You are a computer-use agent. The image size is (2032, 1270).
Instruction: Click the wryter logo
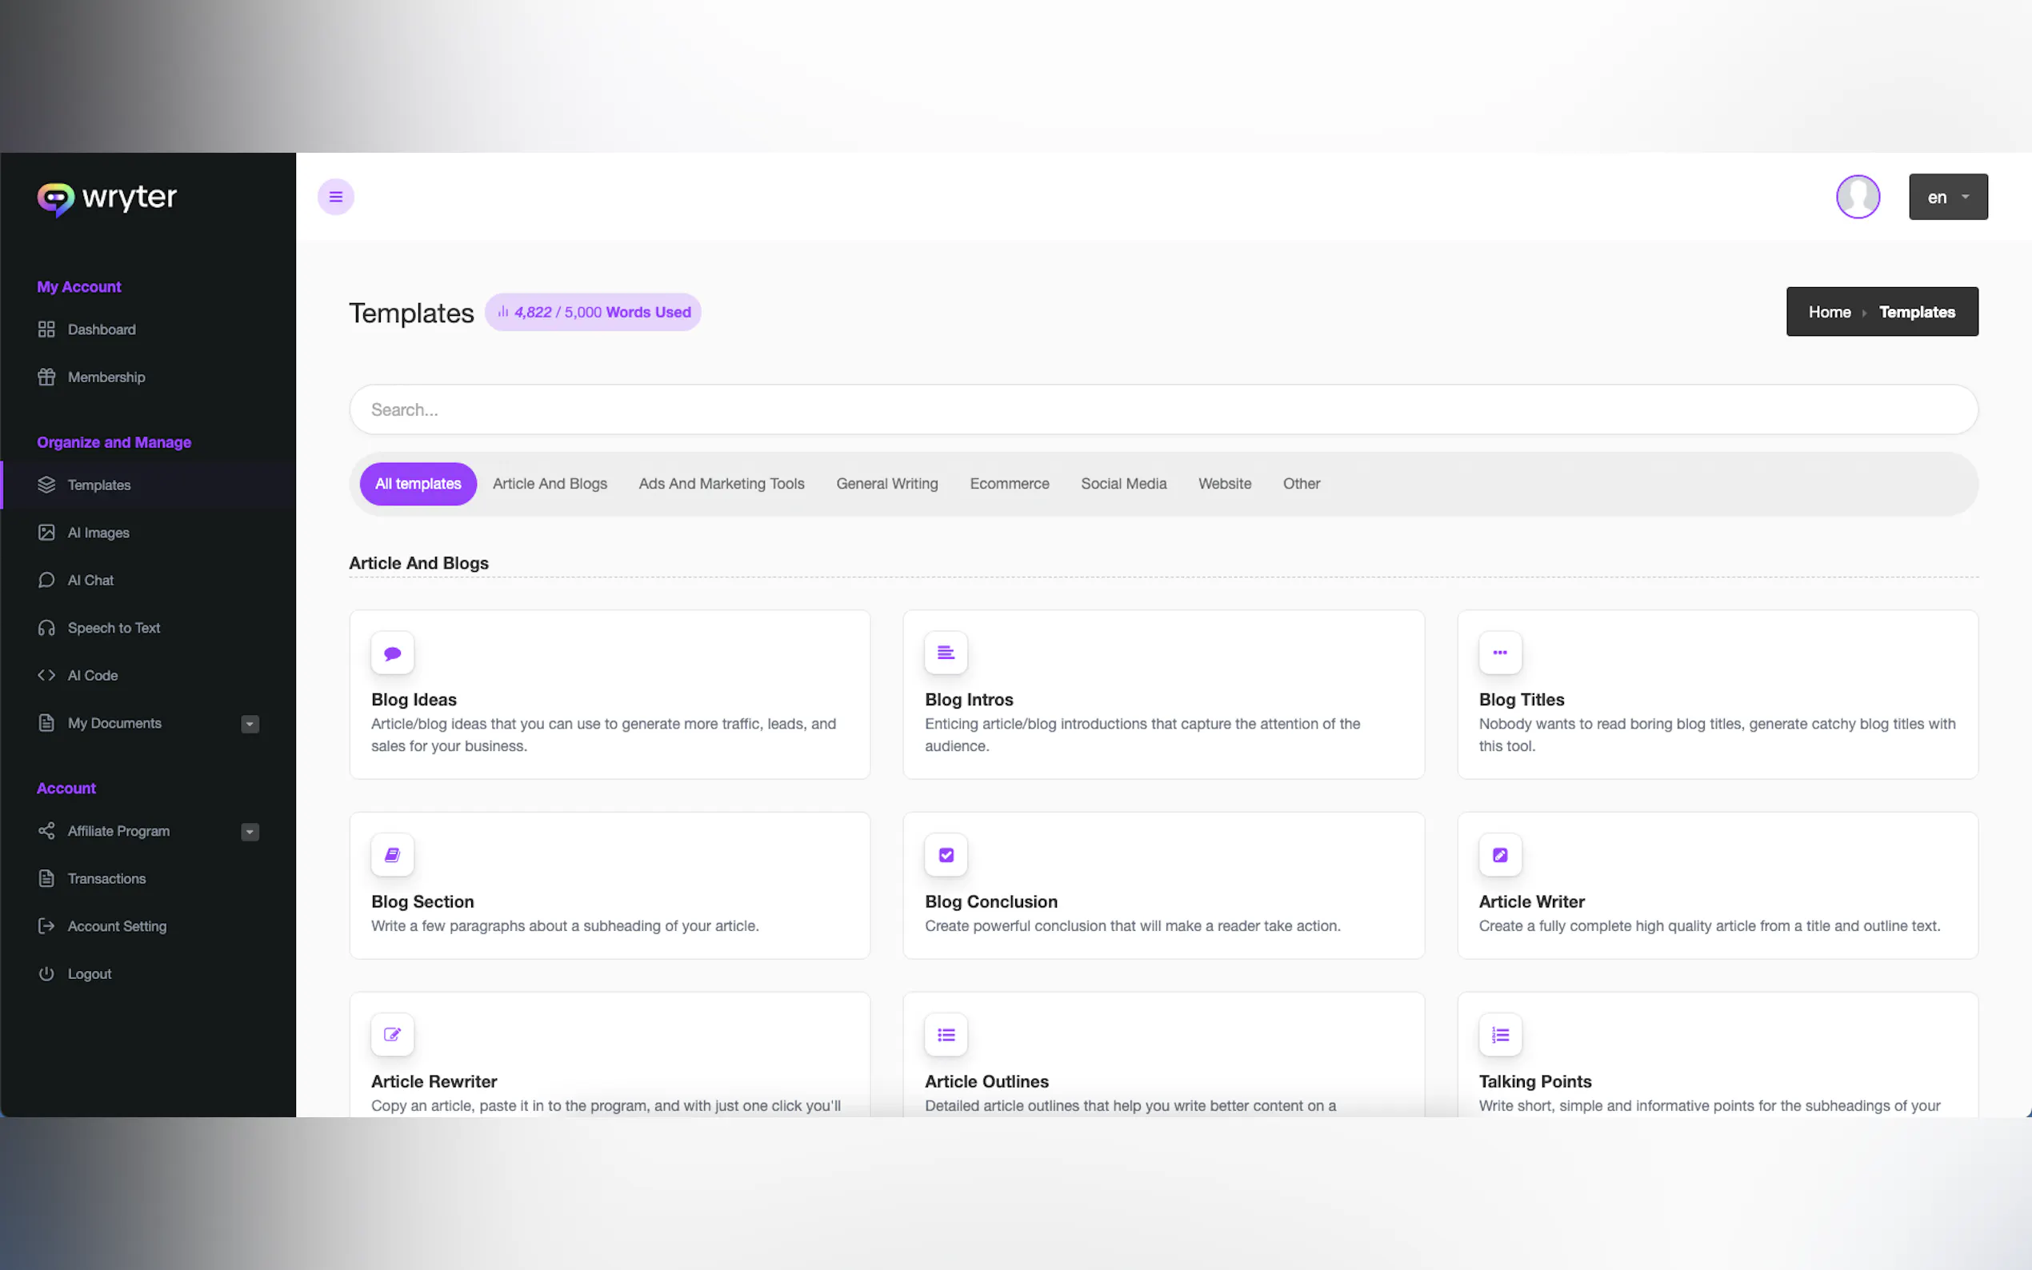(106, 198)
